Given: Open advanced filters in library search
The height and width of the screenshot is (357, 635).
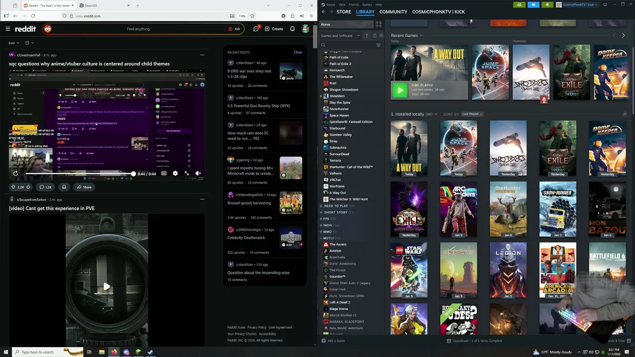Looking at the screenshot, I should pyautogui.click(x=379, y=45).
